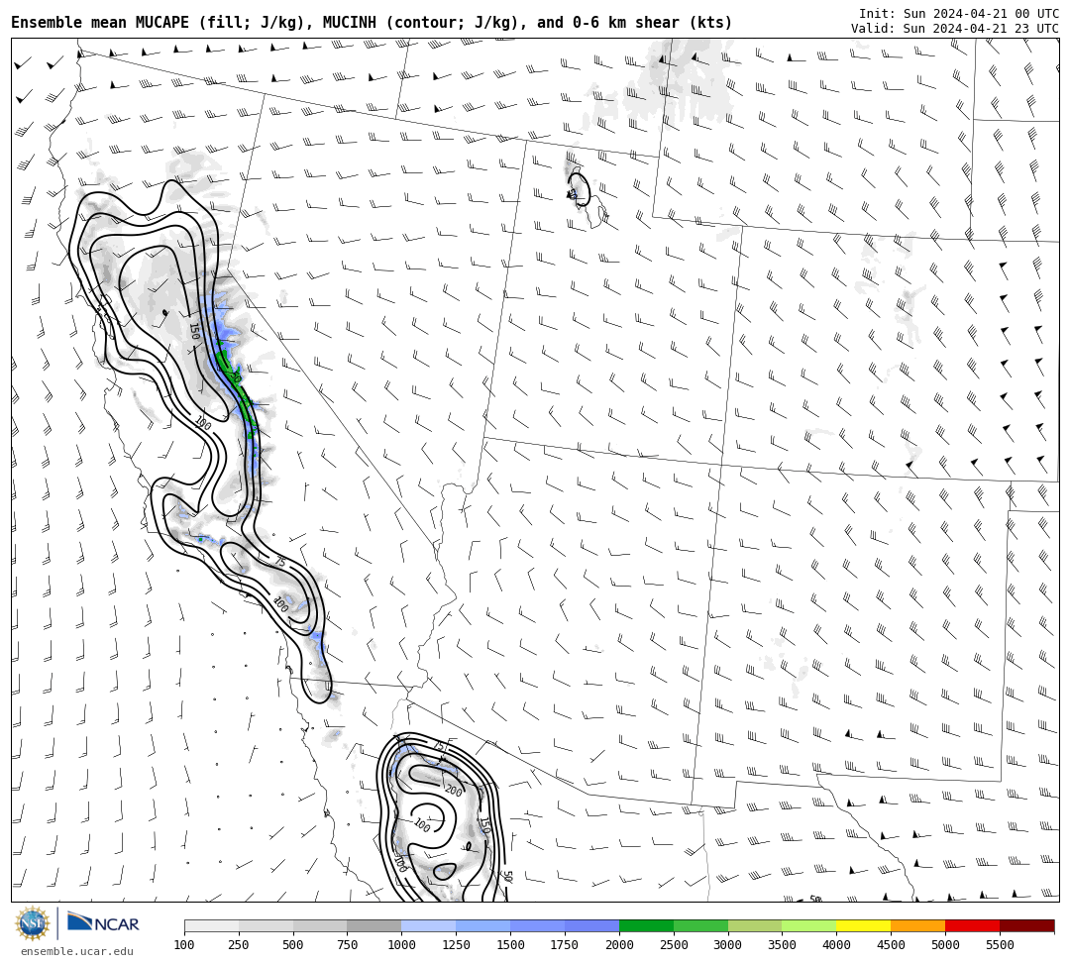
Task: Pick the dark red 5500+ colorbar swatch
Action: tap(1027, 925)
